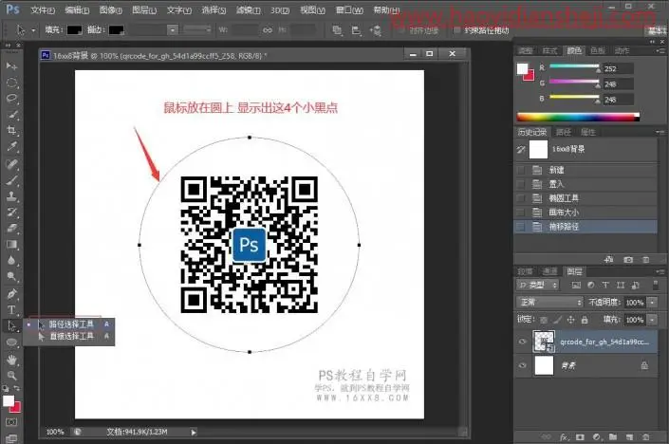669x444 pixels.
Task: Pick a color from the spectrum ramp
Action: coord(578,117)
